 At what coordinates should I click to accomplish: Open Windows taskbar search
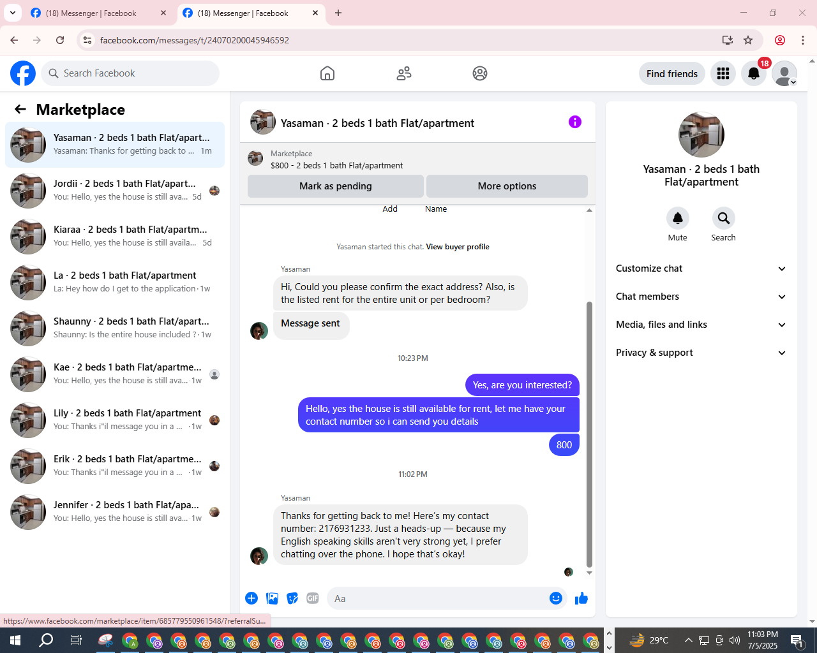(x=46, y=640)
